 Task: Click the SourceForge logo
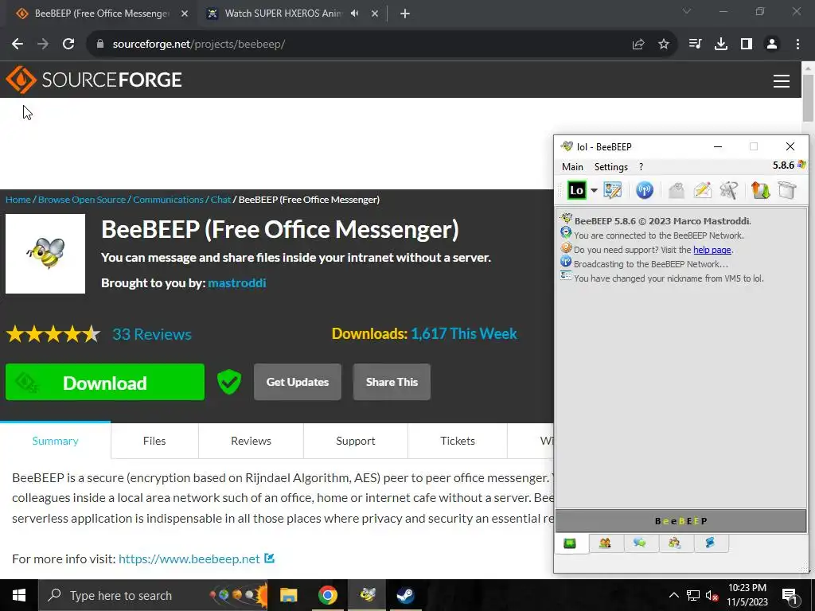(94, 80)
